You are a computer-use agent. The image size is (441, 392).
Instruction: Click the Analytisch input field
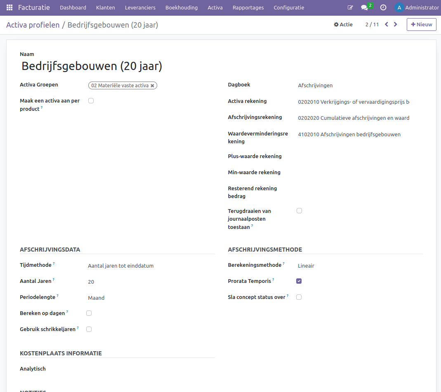coord(124,369)
